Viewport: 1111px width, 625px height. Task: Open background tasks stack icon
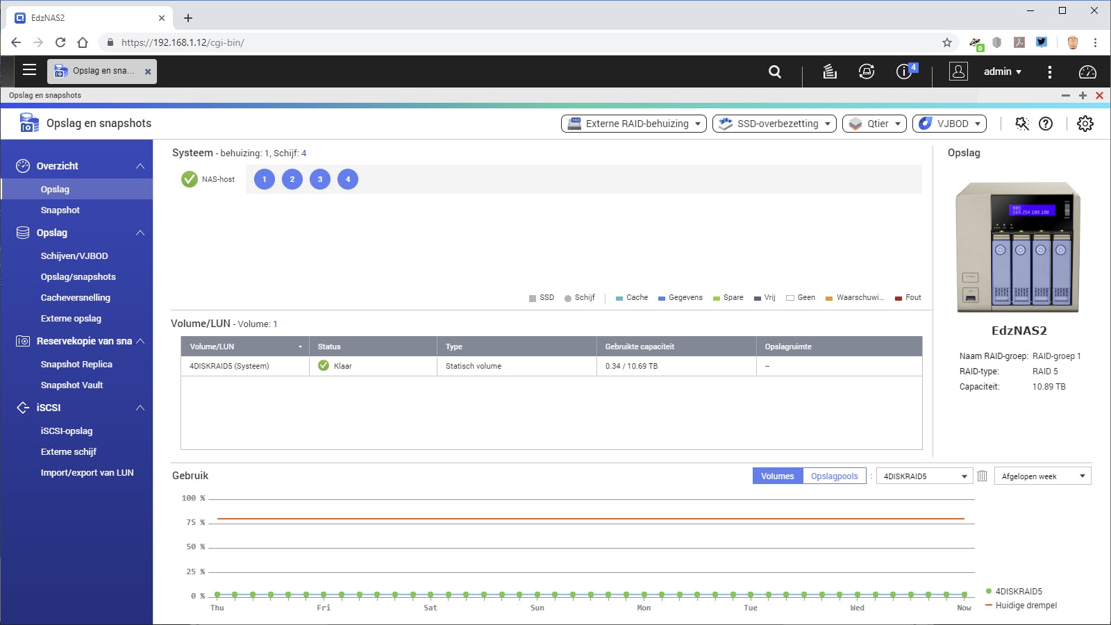point(830,72)
